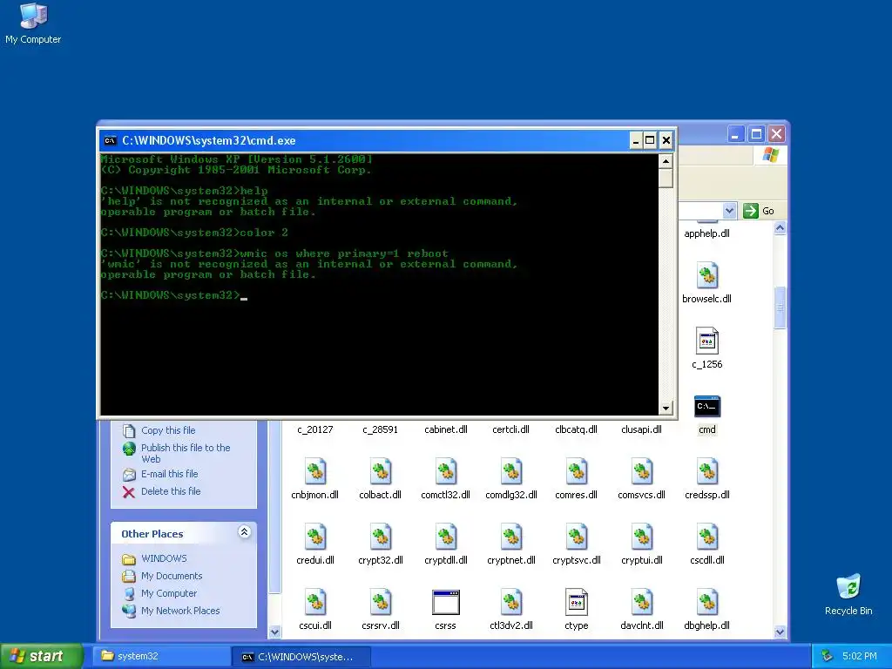Select the csrsrv.dll file icon

coord(380,603)
